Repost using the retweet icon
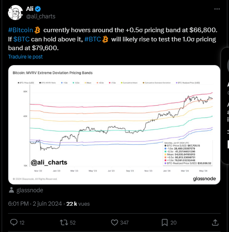 [x=64, y=222]
